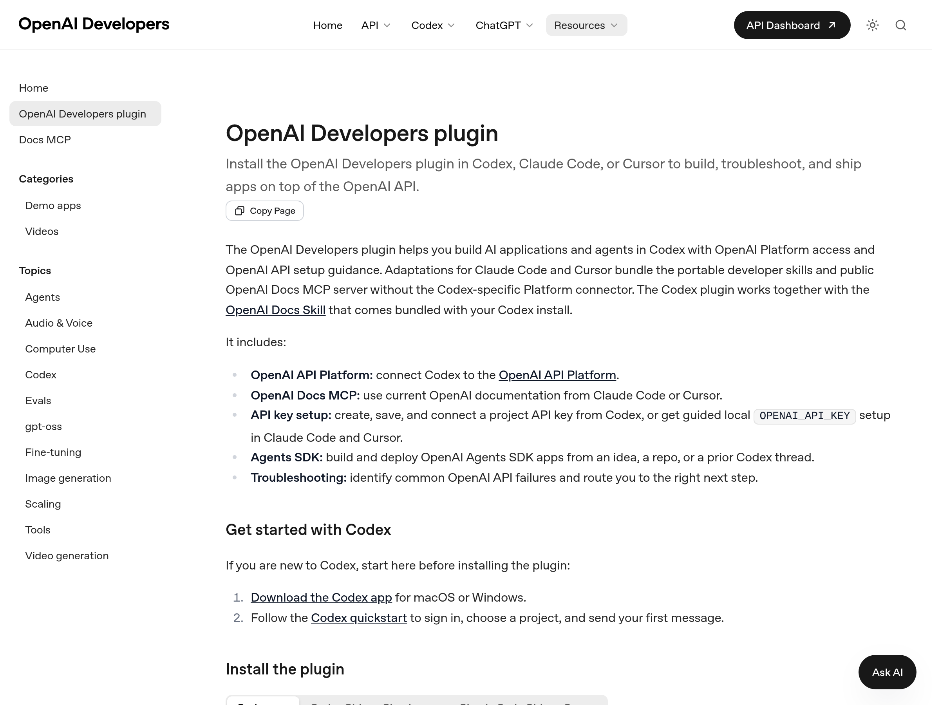Click the Get started with Codex heading
This screenshot has height=705, width=940.
coord(308,530)
